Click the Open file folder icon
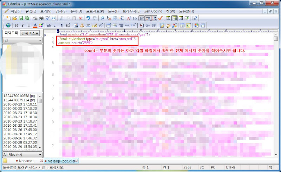Image resolution: width=281 pixels, height=172 pixels. coord(15,18)
